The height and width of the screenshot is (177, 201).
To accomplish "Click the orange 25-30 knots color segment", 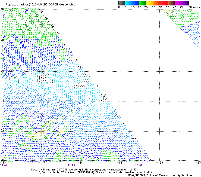I will click(157, 3).
